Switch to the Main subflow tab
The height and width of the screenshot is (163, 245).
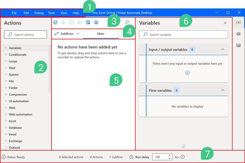click(101, 33)
